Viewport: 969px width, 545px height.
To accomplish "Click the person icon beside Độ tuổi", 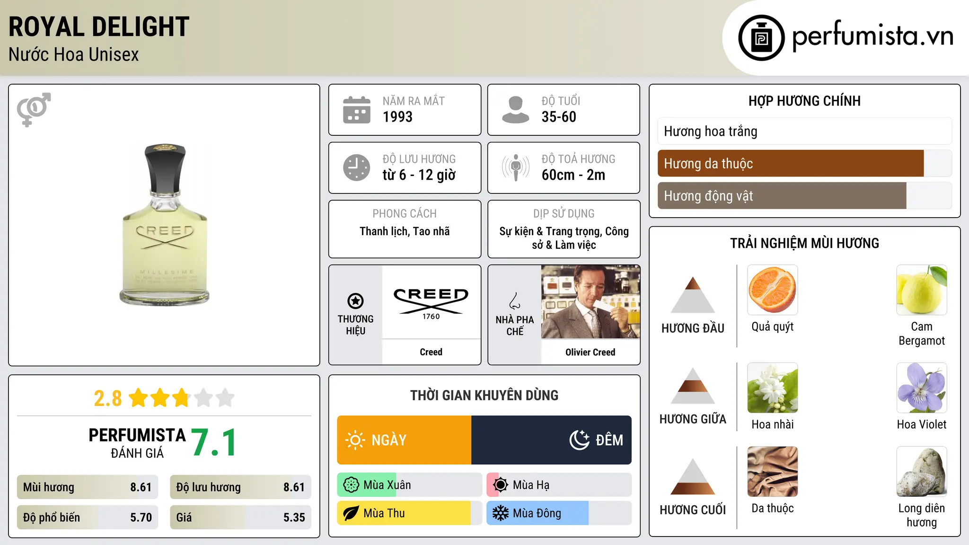I will [x=516, y=110].
